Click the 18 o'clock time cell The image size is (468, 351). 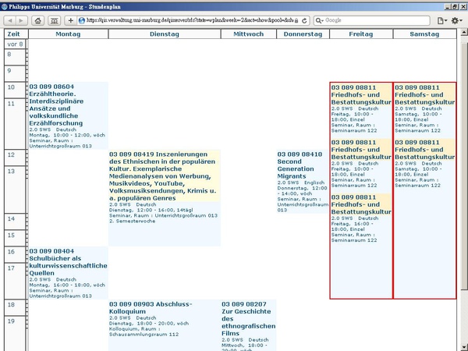point(15,307)
